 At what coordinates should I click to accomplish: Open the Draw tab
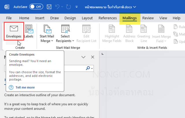55,18
